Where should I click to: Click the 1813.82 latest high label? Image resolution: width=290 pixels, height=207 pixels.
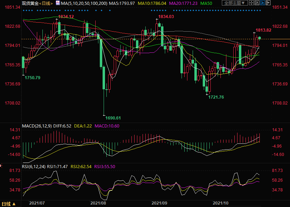(263, 30)
